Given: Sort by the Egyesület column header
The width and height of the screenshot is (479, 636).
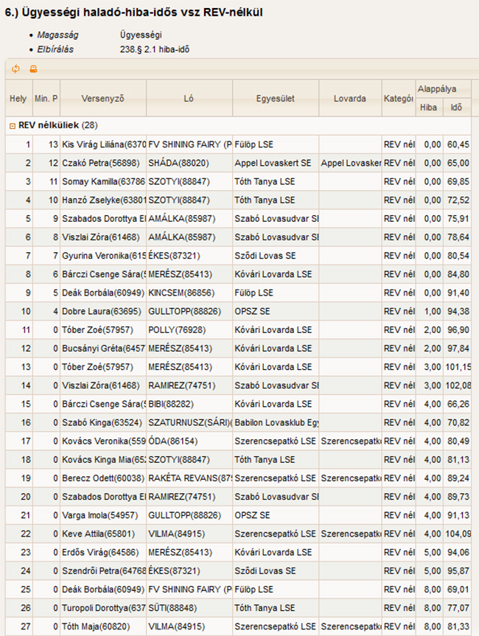Looking at the screenshot, I should 276,99.
